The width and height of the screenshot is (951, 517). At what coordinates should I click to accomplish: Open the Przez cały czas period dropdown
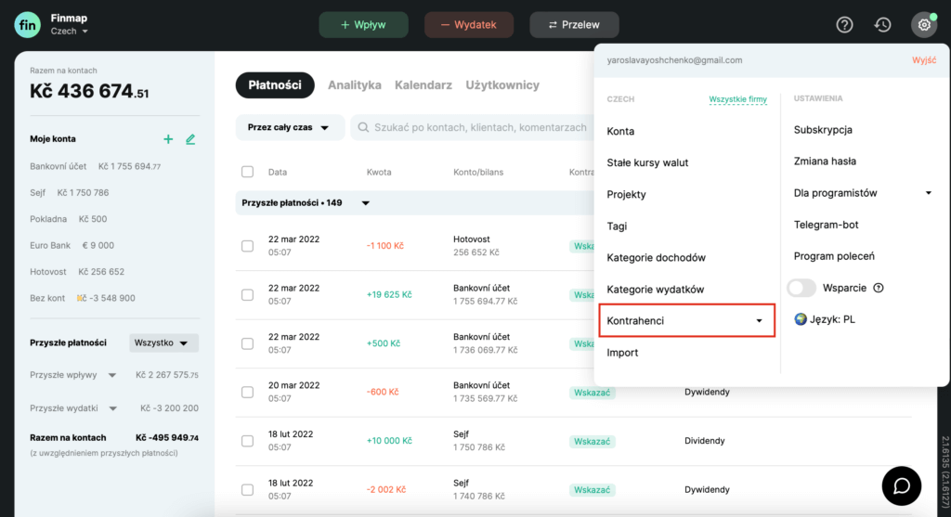(x=289, y=127)
